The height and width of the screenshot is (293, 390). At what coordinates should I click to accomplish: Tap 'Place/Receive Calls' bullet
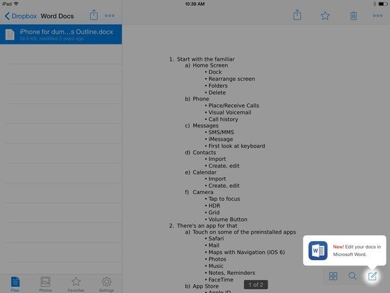(233, 106)
